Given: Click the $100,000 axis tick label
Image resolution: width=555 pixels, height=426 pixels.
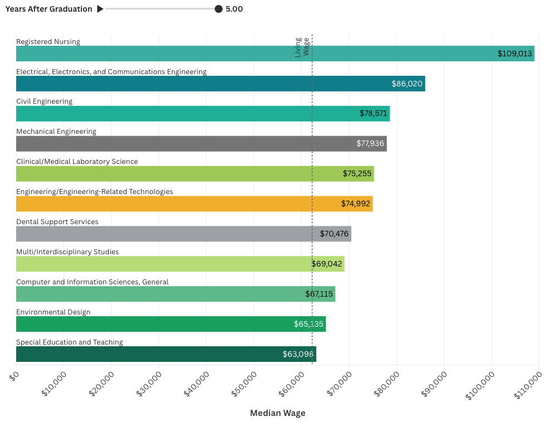Looking at the screenshot, I should (480, 385).
